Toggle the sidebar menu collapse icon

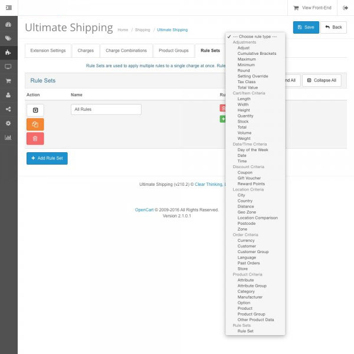[8, 8]
